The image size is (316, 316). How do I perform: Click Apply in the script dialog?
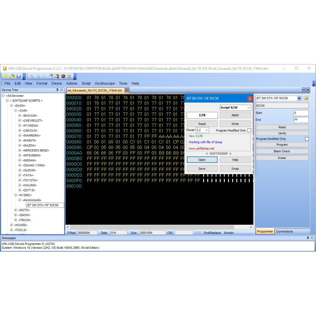235,115
